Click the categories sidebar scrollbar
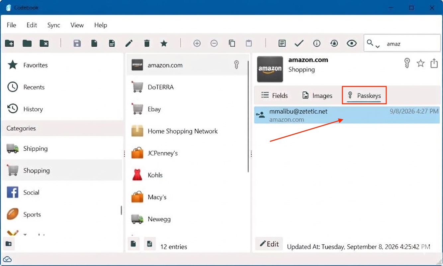Image resolution: width=443 pixels, height=266 pixels. point(121,210)
